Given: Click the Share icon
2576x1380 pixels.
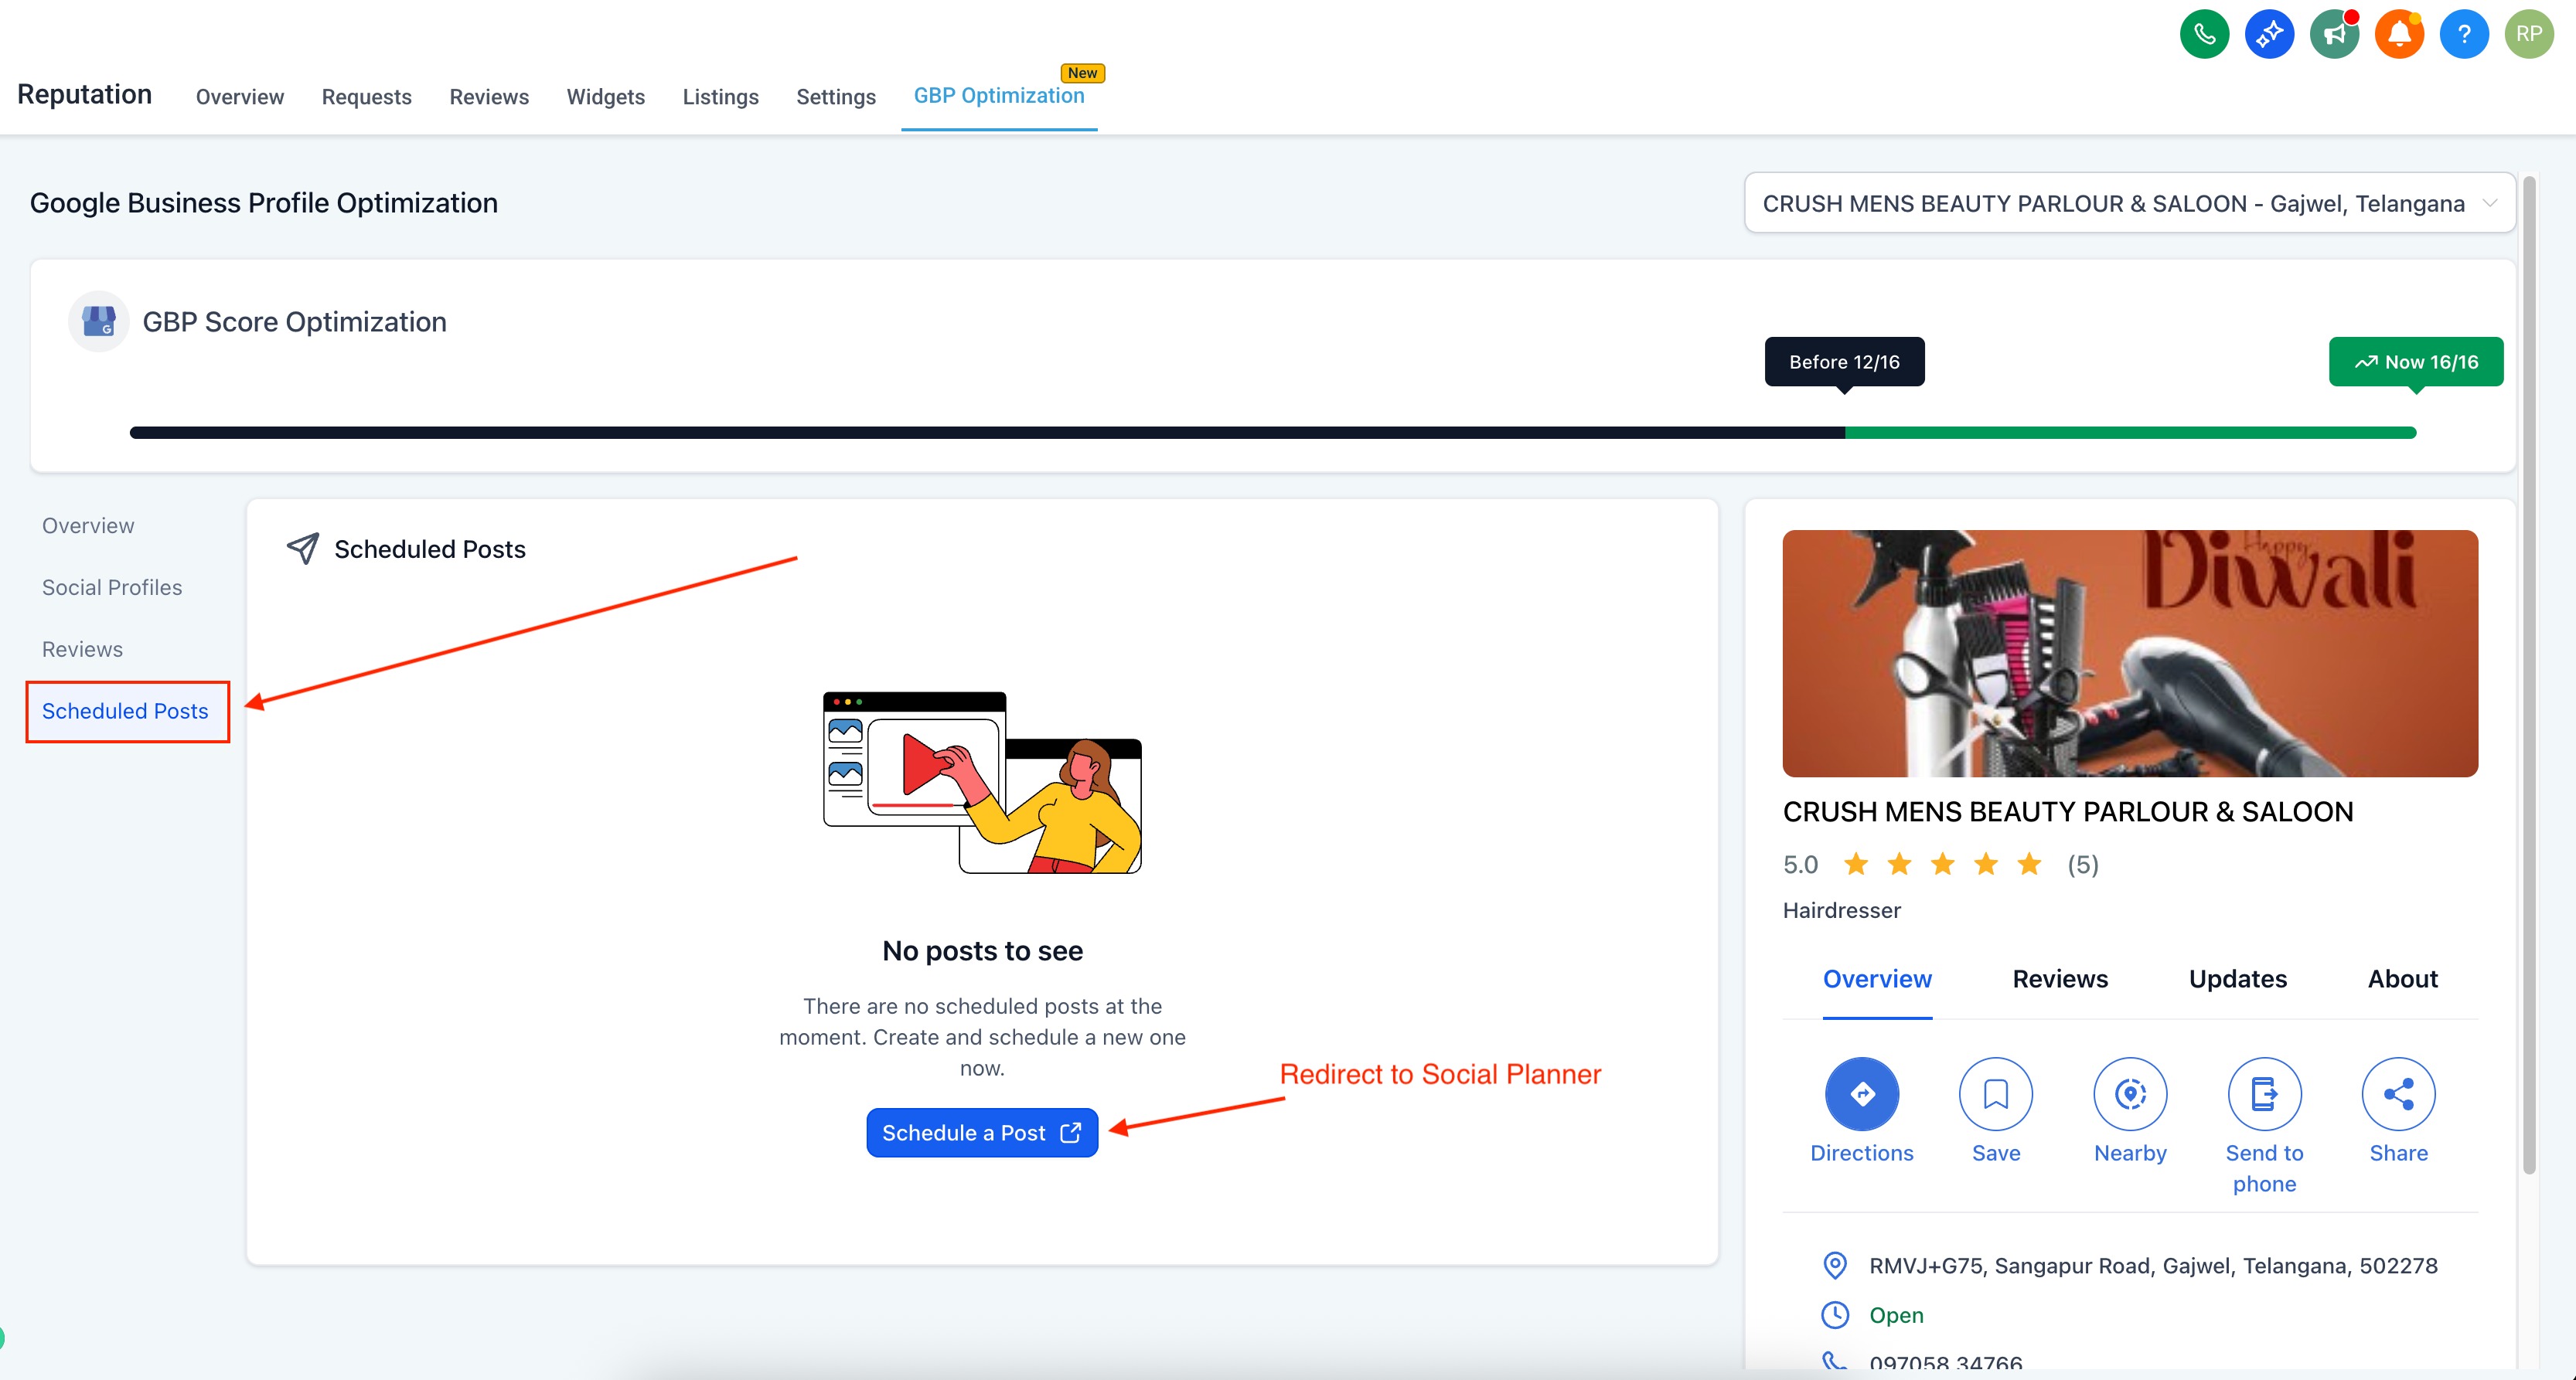Looking at the screenshot, I should pos(2398,1094).
